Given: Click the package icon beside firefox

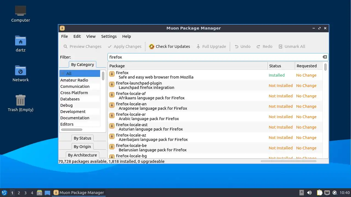Looking at the screenshot, I should 112,74.
